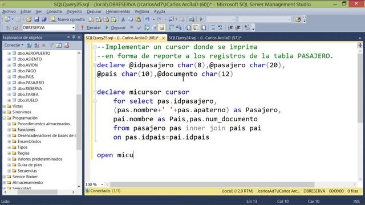The image size is (365, 205).
Task: Click the Cut scissors icon
Action: [x=123, y=19]
